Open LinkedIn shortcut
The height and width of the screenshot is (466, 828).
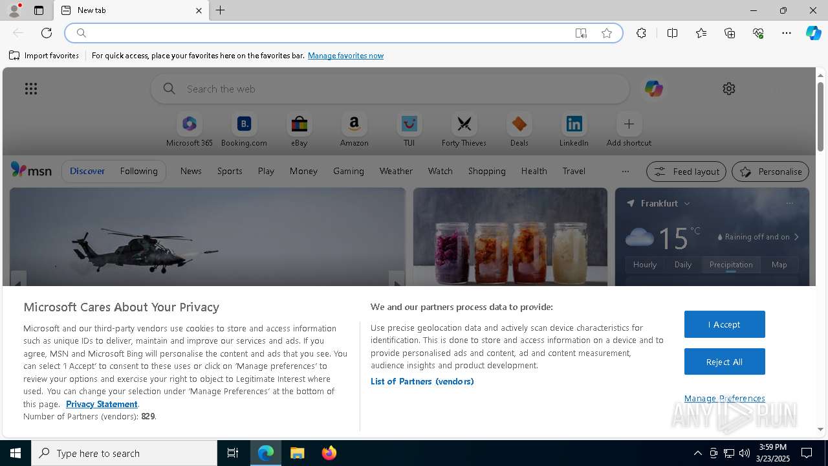point(574,129)
